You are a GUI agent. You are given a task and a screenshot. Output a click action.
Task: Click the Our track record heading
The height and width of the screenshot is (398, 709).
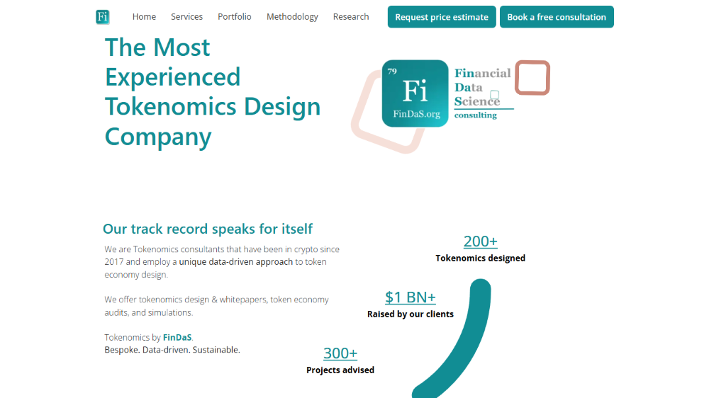(208, 229)
